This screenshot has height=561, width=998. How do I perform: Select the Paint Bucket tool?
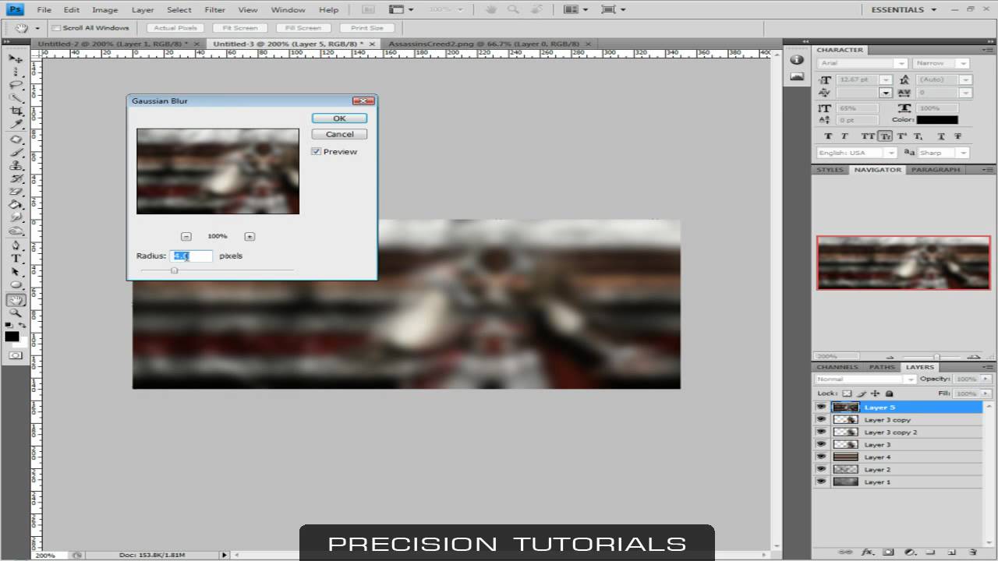tap(15, 205)
